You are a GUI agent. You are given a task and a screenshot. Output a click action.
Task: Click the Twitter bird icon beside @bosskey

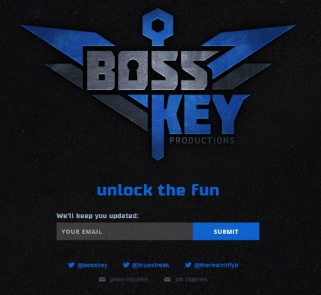point(71,265)
